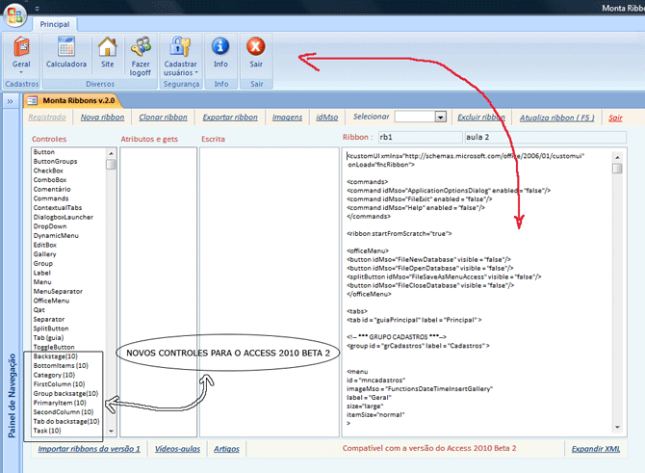This screenshot has width=645, height=473.
Task: Expand Cadastrar usuários dropdown arrow
Action: pos(195,72)
